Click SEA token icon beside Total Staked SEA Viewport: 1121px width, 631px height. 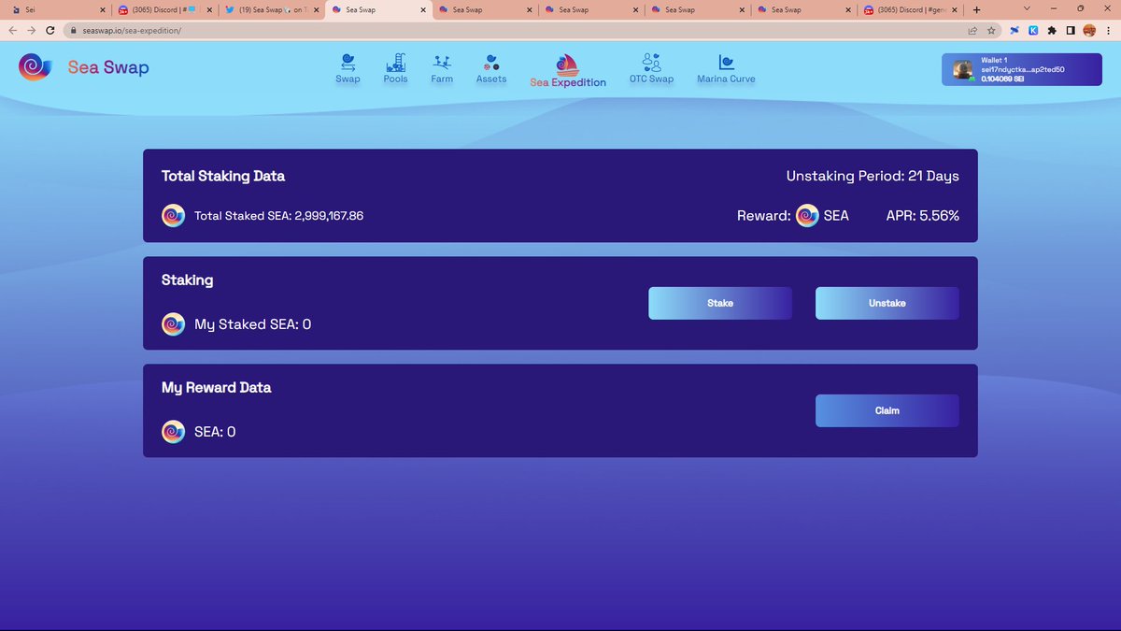(x=173, y=216)
